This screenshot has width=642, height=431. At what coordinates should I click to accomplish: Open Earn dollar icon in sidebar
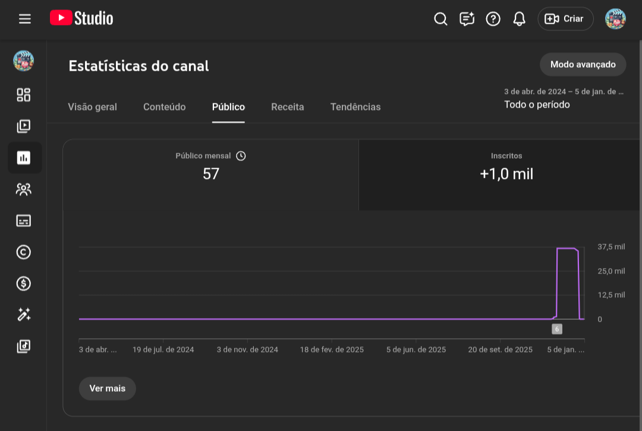(x=24, y=284)
